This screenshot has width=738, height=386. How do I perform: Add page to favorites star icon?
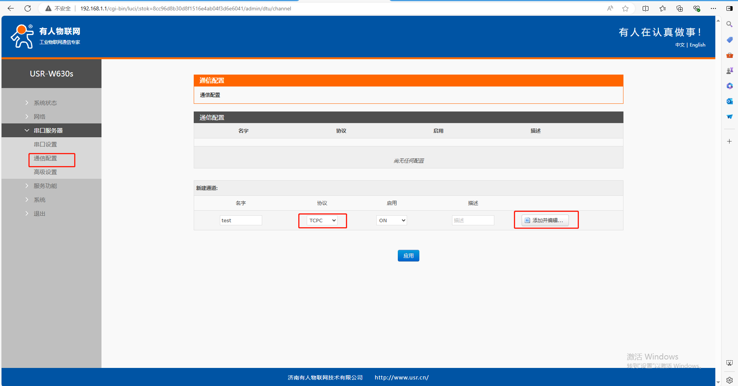[x=625, y=8]
